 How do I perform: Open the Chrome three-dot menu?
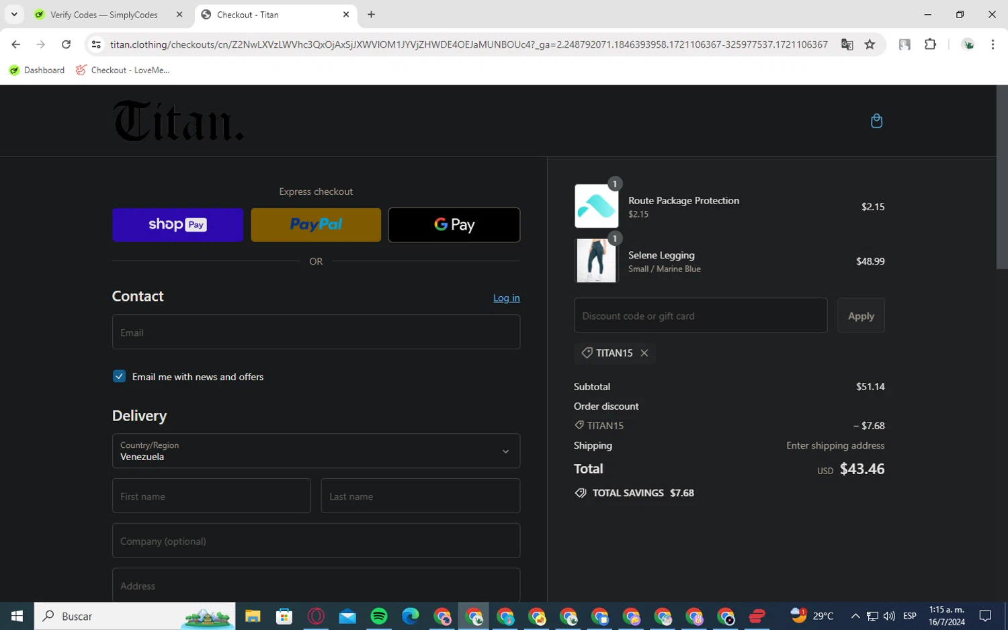pyautogui.click(x=993, y=44)
